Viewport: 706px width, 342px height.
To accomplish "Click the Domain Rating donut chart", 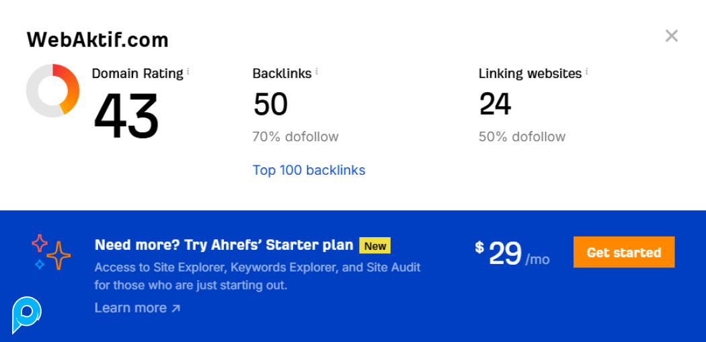I will tap(52, 91).
